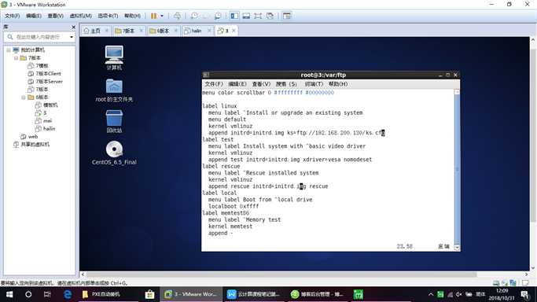This screenshot has height=302, width=537.
Task: Open the 帮助(H) menu in VMware
Action: [132, 16]
